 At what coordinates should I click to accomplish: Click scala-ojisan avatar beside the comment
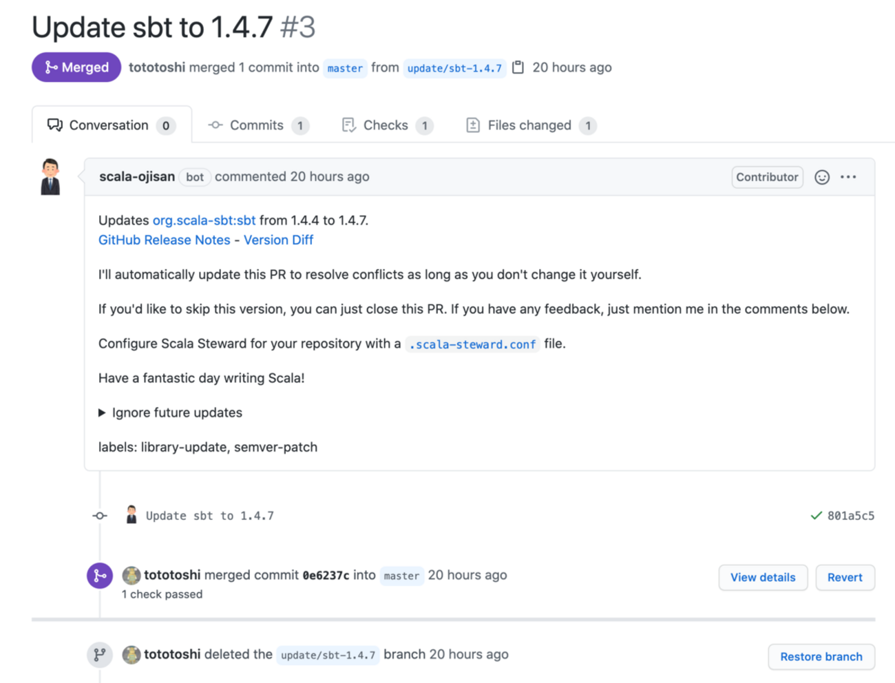[x=50, y=177]
